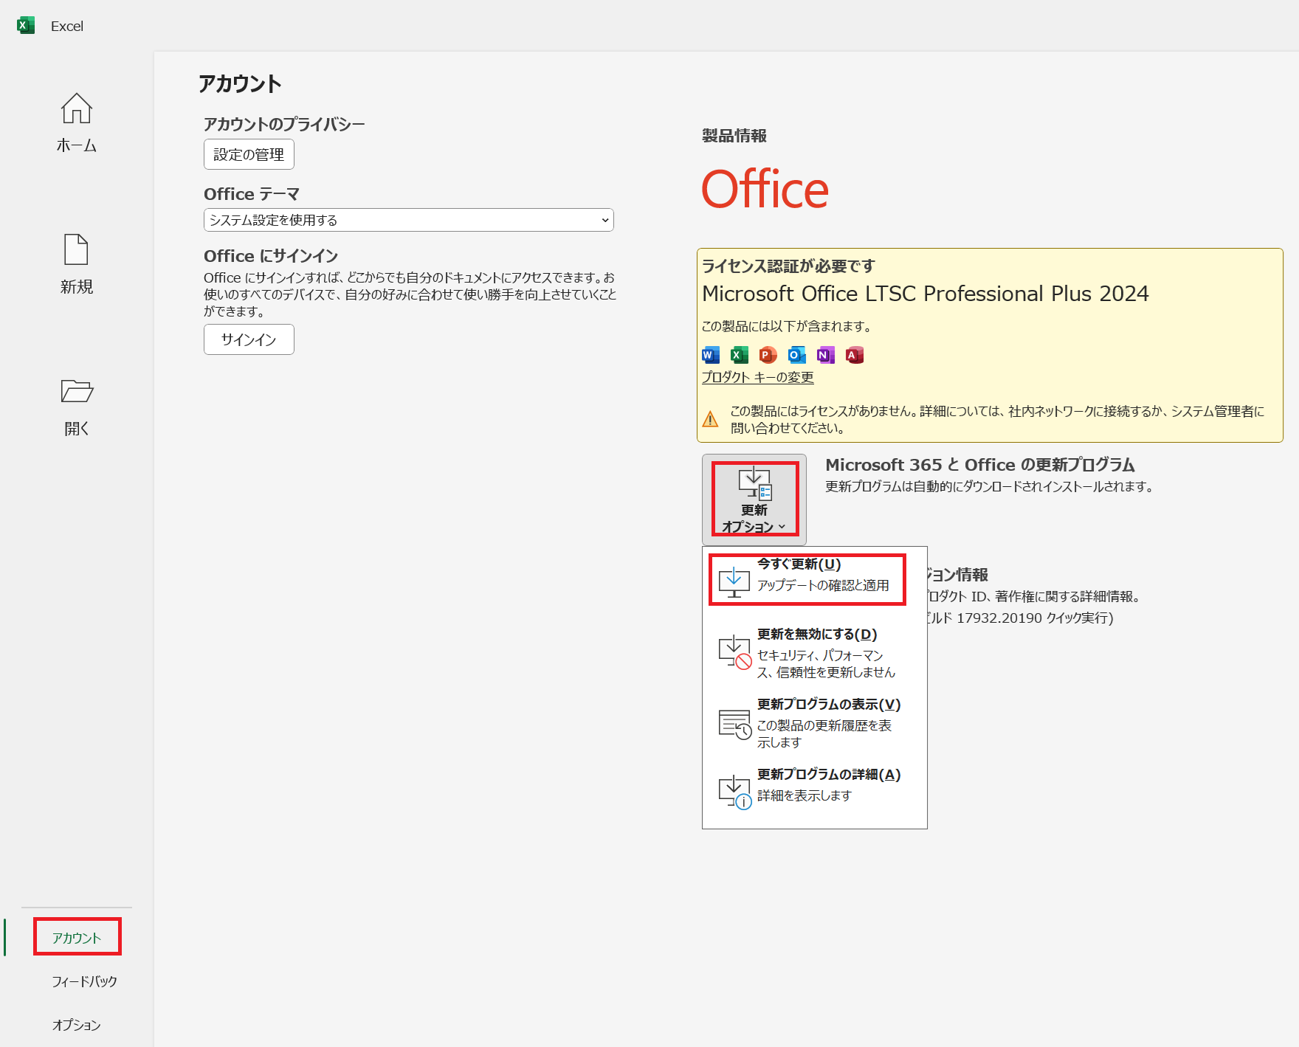Click the サインイン button
Viewport: 1299px width, 1047px height.
pos(249,339)
